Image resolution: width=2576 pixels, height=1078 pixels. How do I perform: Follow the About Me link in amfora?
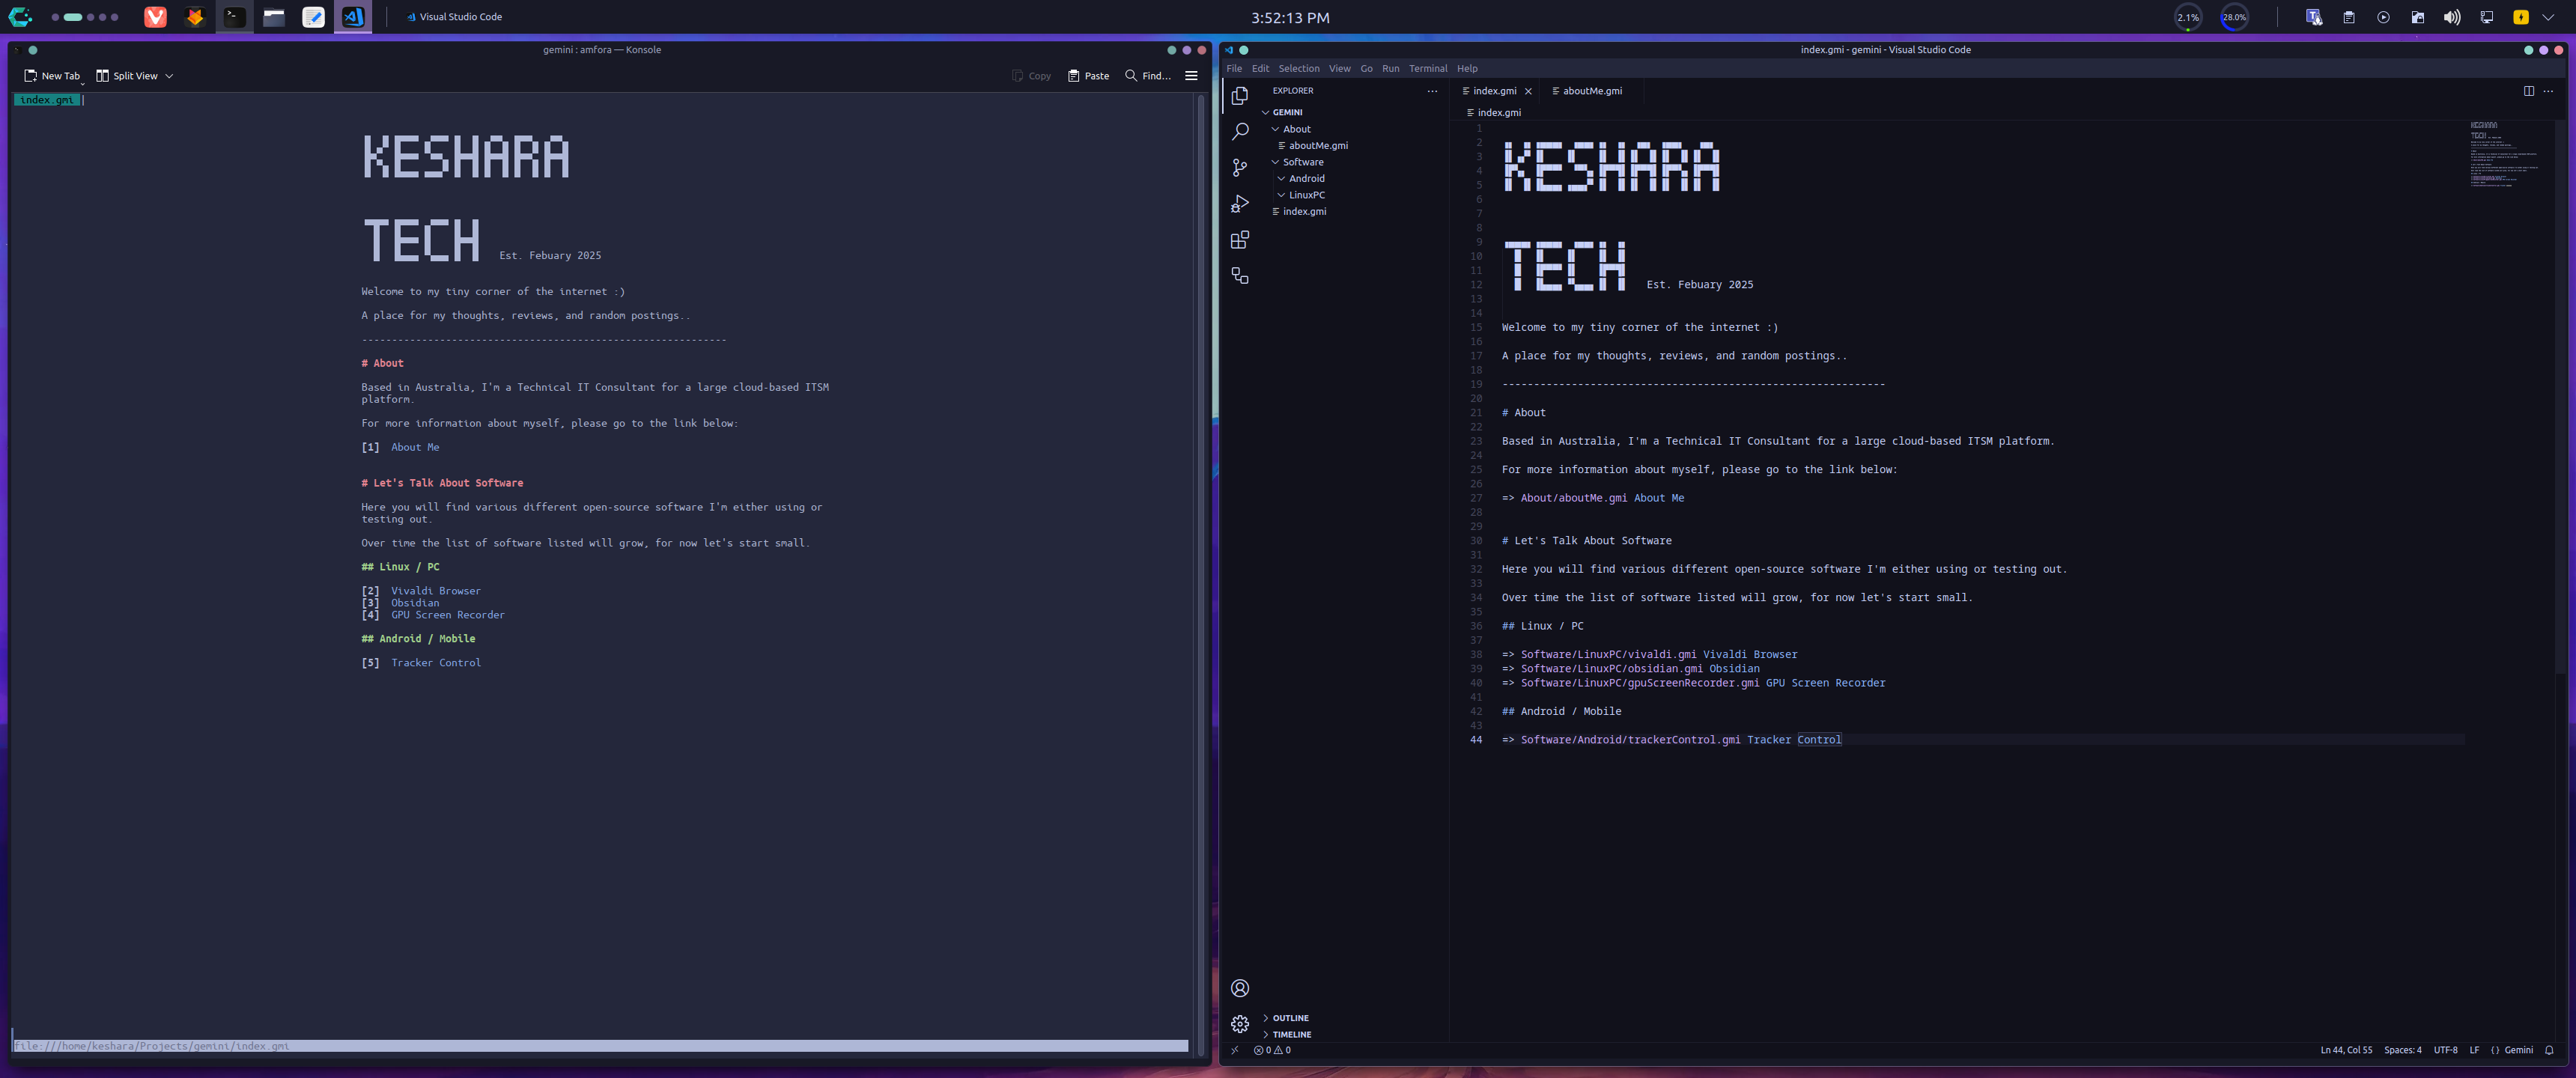(x=415, y=447)
